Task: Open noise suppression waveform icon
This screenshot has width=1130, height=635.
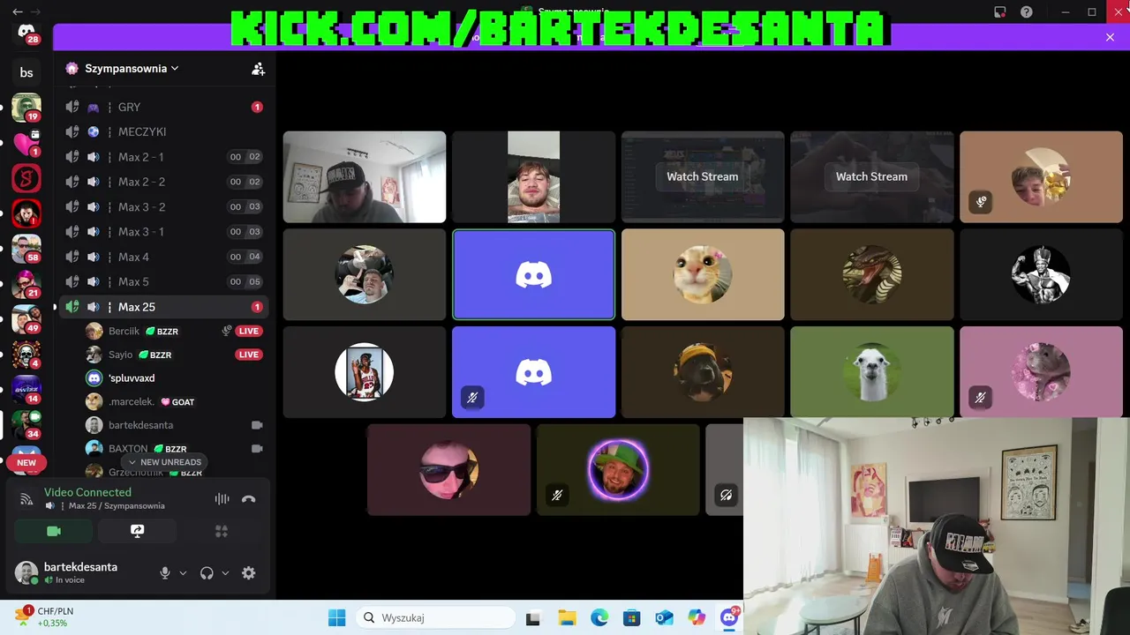Action: tap(222, 499)
